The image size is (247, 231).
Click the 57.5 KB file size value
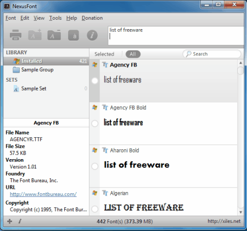click(x=18, y=153)
